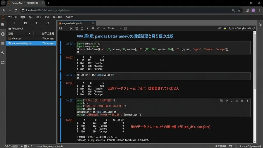Upload files with the upload arrow

coord(37,23)
